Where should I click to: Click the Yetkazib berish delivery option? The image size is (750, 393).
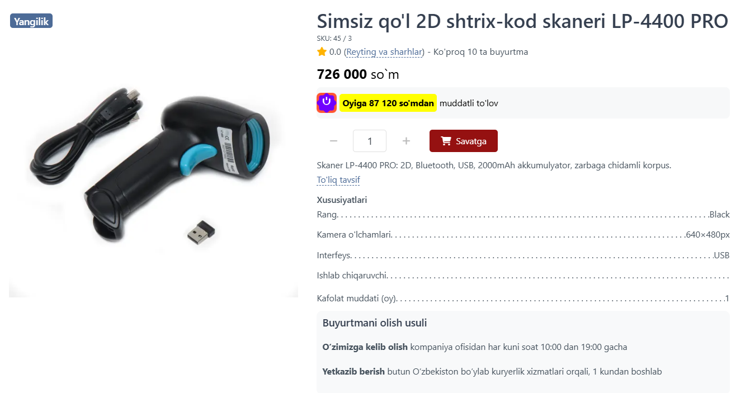click(353, 371)
